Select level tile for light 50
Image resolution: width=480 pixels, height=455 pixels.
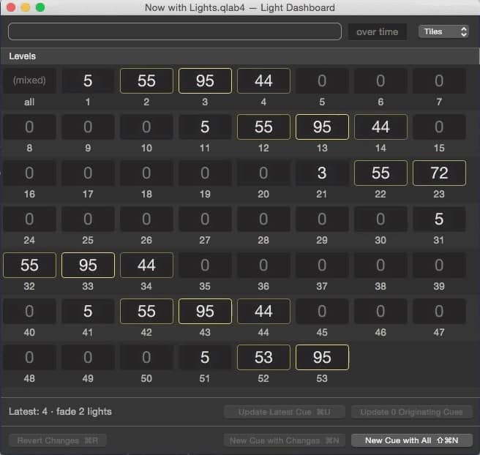point(146,358)
